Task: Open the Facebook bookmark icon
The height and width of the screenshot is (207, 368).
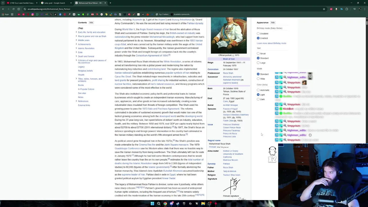Action: tap(60, 14)
